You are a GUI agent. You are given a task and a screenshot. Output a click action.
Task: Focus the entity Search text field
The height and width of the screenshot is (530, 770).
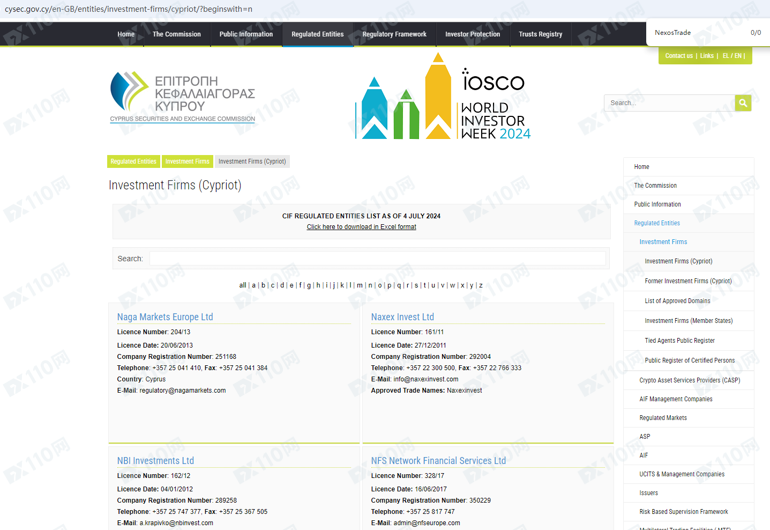377,259
